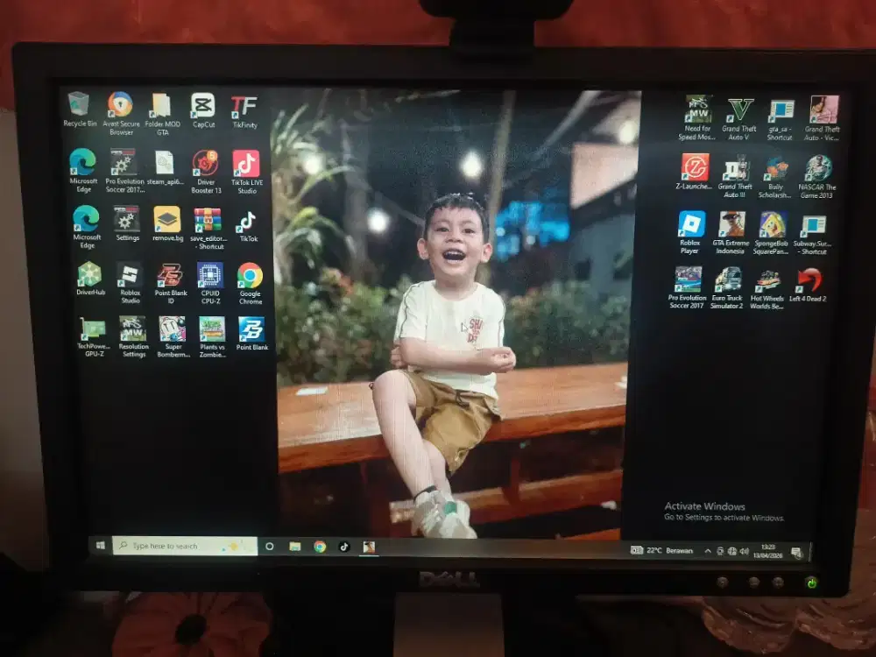This screenshot has height=657, width=876.
Task: Click the taskbar search box
Action: pyautogui.click(x=186, y=546)
